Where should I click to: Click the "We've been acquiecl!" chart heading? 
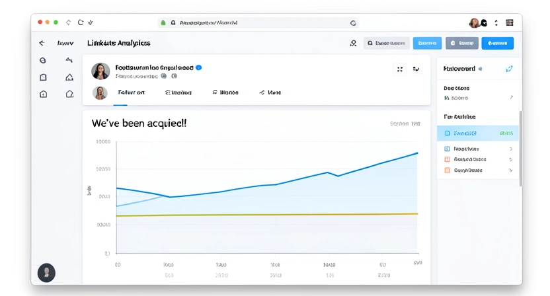pos(139,124)
